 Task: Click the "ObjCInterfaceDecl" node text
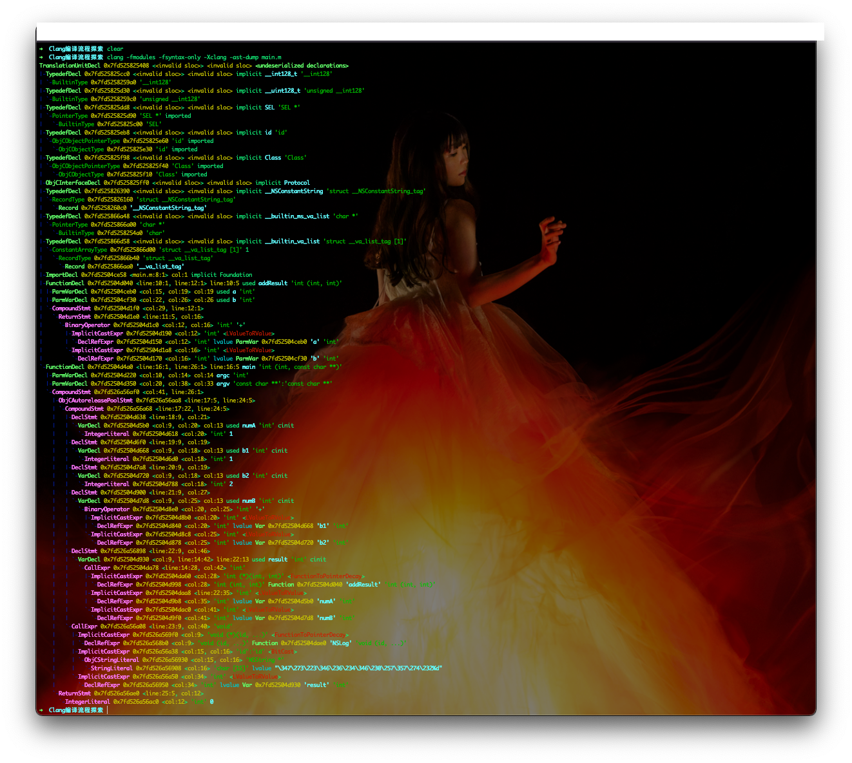[73, 183]
